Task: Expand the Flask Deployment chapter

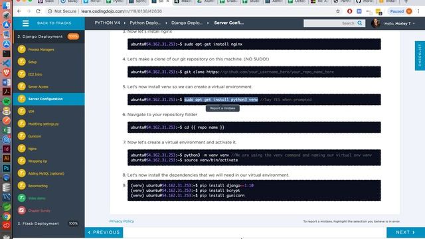Action: coord(48,224)
